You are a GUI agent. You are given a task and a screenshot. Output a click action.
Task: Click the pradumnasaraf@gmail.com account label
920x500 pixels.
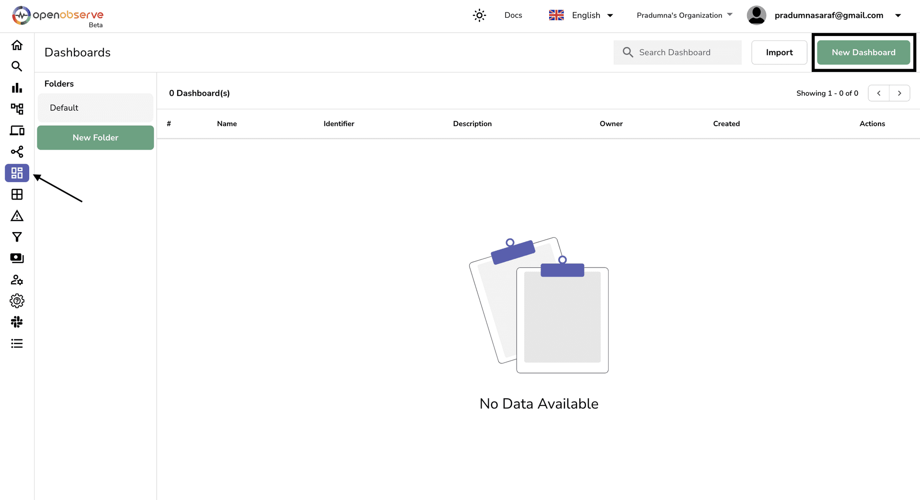pyautogui.click(x=829, y=15)
